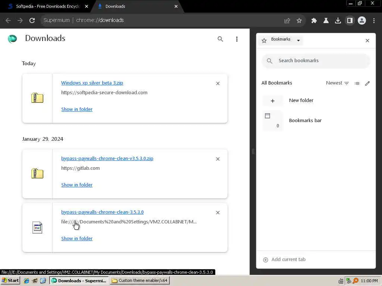Click https://gitlab.com source text
Screen dimensions: 382x286
pyautogui.click(x=81, y=168)
